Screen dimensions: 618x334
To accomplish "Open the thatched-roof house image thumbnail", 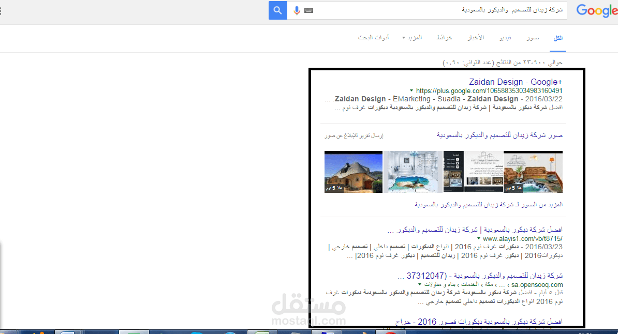I will (354, 172).
